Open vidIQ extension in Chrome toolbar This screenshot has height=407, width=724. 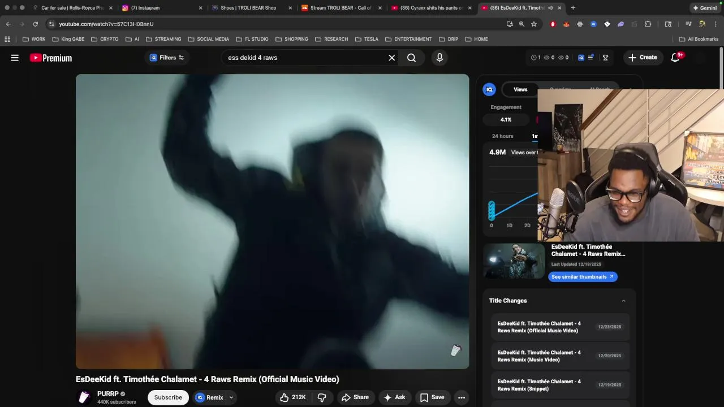[x=593, y=24]
